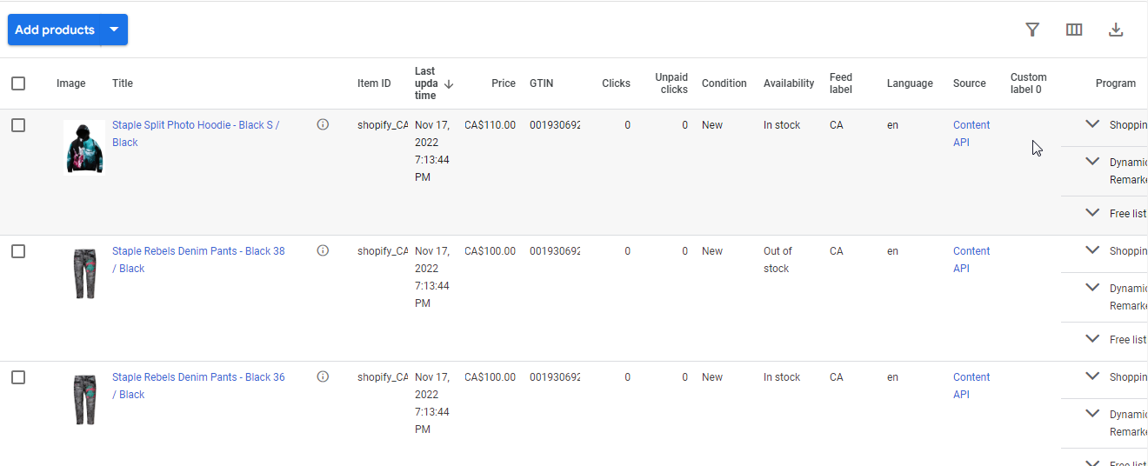Click the download products icon
Screen dimensions: 1148x466
pyautogui.click(x=1116, y=30)
